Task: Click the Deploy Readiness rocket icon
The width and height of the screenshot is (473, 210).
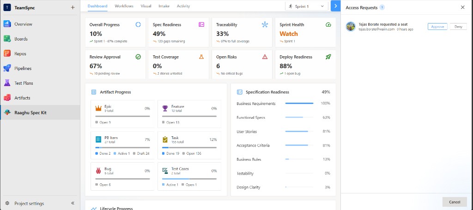Action: 328,57
